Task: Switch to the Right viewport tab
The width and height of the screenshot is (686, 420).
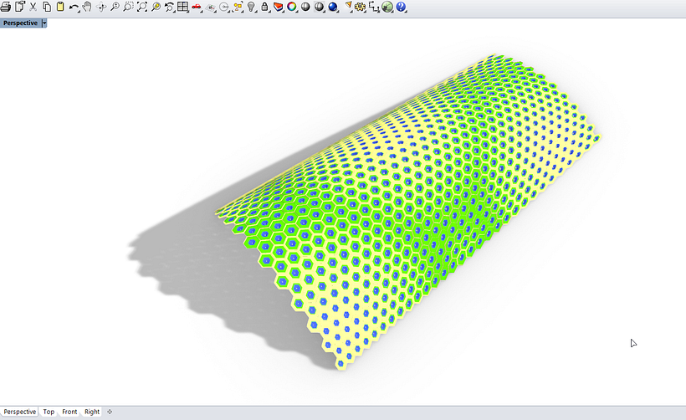Action: click(x=92, y=412)
